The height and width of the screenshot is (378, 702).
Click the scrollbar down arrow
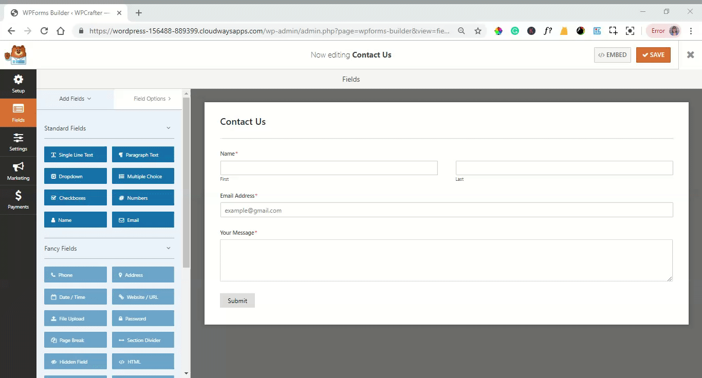[x=186, y=373]
